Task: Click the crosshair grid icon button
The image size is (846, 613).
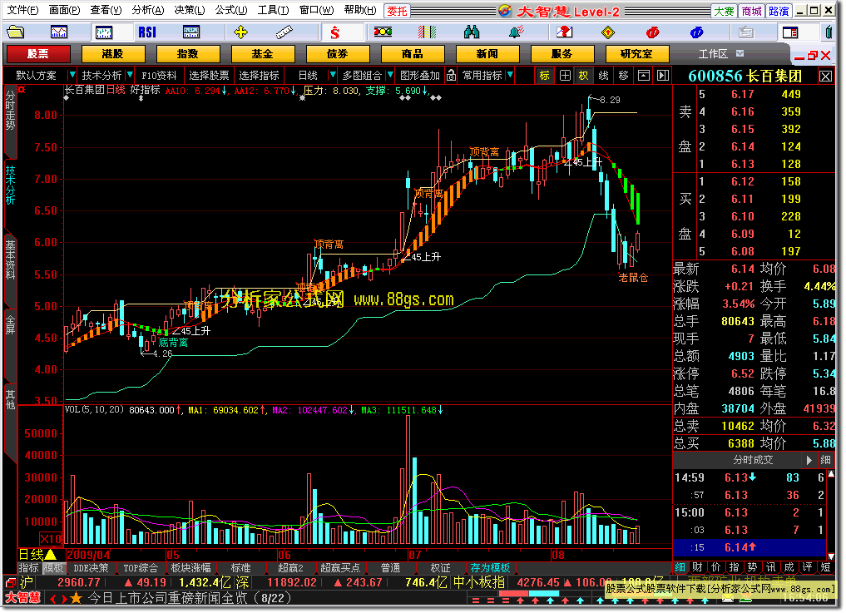Action: click(x=564, y=75)
